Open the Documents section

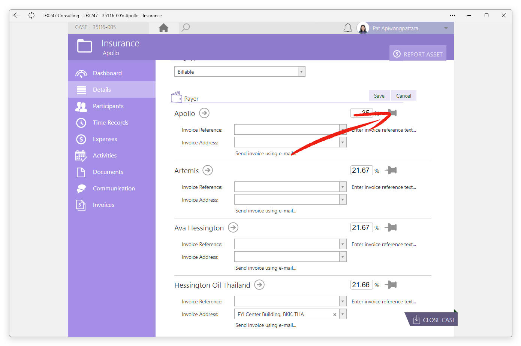coord(112,172)
